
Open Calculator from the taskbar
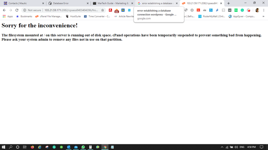(x=90, y=147)
